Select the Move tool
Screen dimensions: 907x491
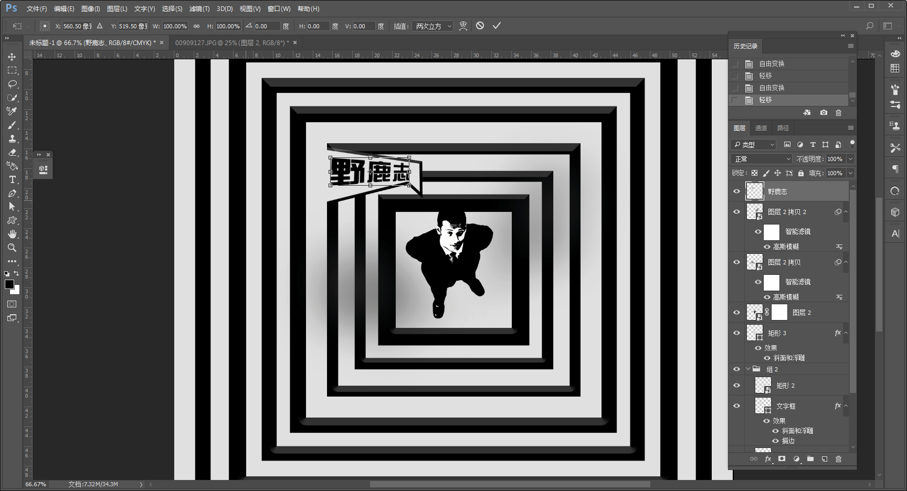pos(12,57)
